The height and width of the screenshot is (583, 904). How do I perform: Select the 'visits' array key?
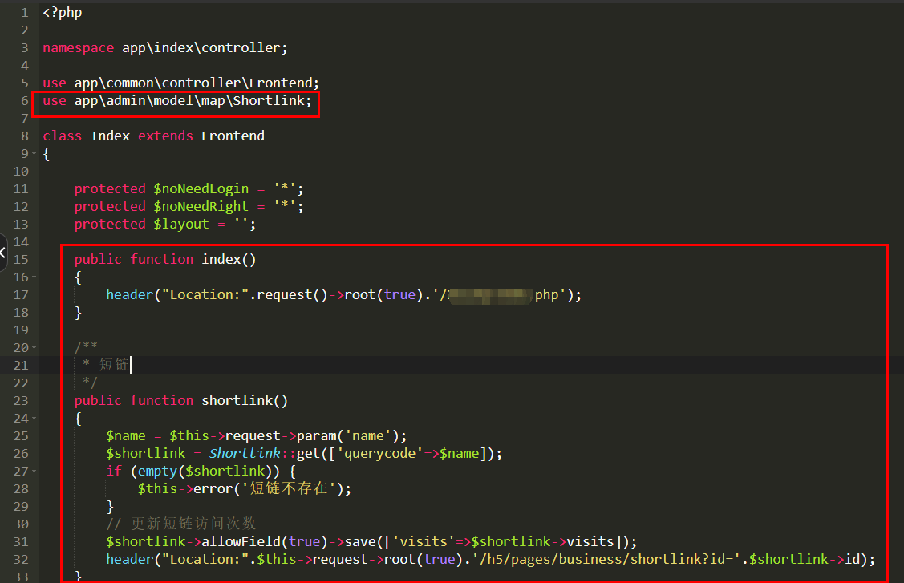tap(424, 542)
